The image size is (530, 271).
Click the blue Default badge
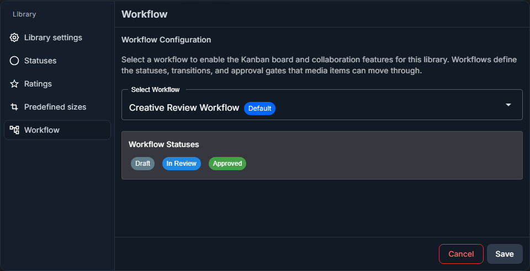click(x=259, y=108)
